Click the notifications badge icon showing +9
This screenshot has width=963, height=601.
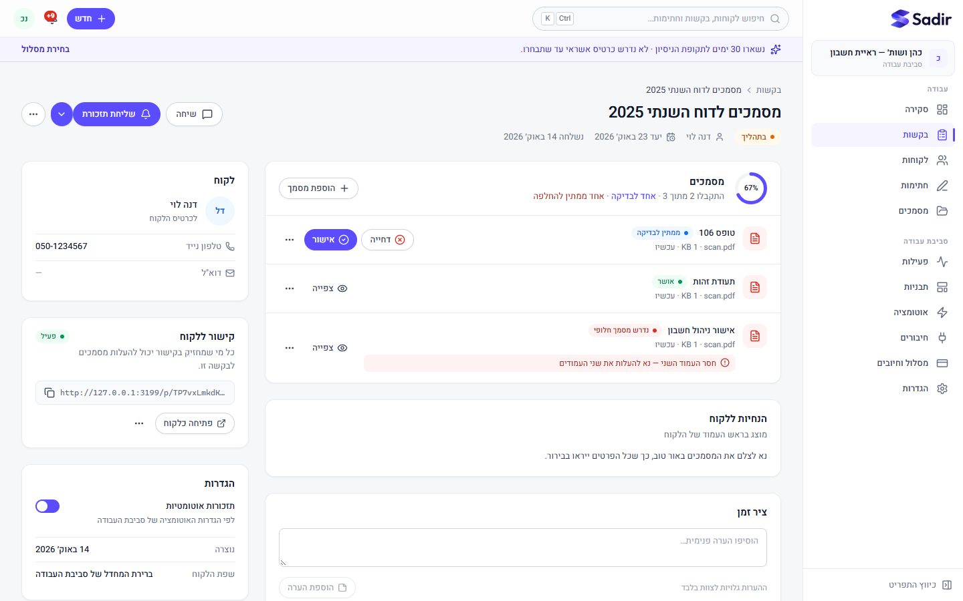(x=51, y=17)
